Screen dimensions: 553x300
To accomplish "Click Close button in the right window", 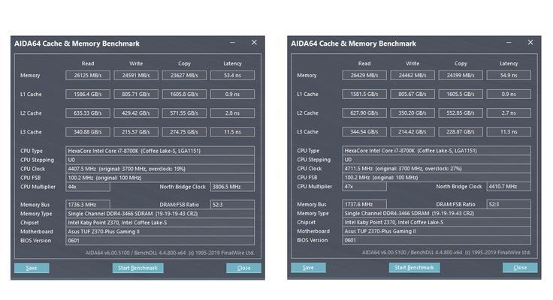I will (520, 268).
